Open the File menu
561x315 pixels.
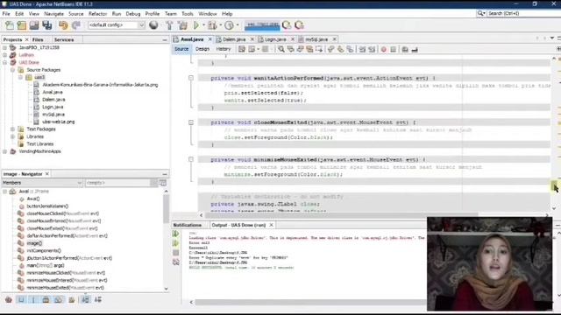(6, 14)
